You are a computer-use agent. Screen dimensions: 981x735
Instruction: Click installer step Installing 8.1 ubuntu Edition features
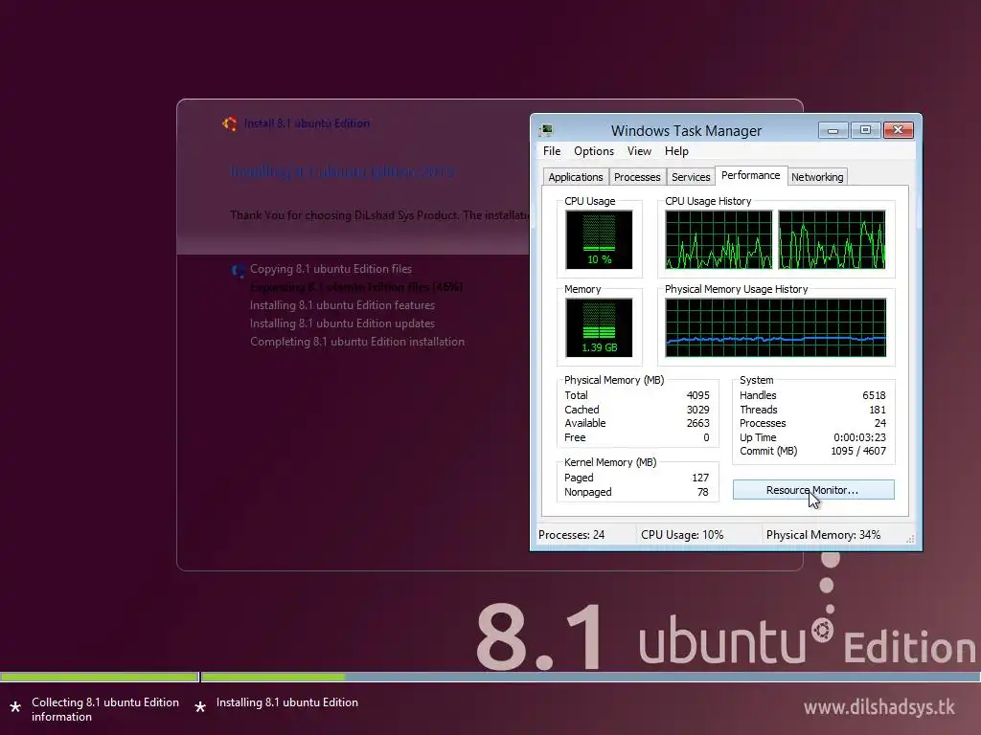tap(342, 305)
